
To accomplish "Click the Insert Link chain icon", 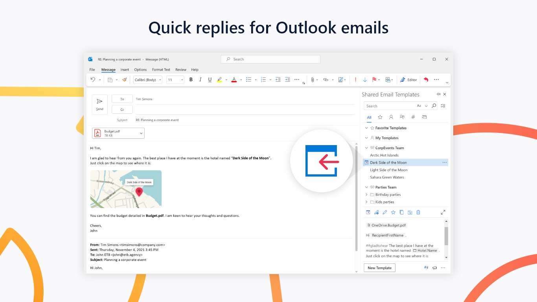I will pos(326,79).
